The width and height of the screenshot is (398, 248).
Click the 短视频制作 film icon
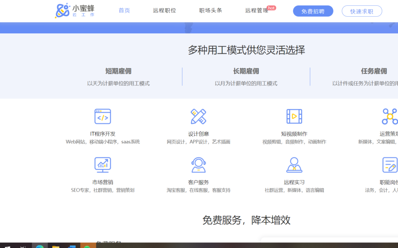(294, 116)
